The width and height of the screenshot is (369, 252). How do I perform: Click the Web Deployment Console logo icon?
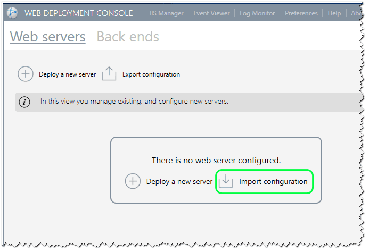[x=13, y=13]
